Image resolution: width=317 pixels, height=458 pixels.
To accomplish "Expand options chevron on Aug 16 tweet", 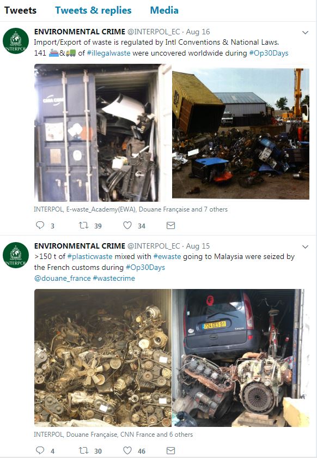I will (x=306, y=32).
